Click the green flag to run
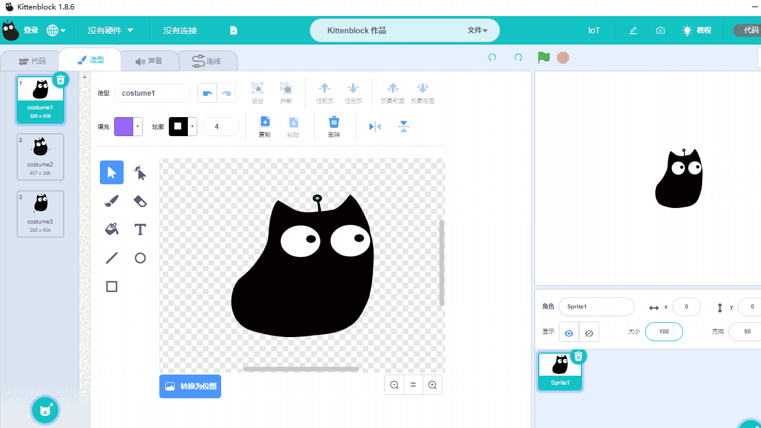 543,58
